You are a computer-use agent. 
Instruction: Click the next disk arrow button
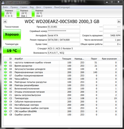119,21
